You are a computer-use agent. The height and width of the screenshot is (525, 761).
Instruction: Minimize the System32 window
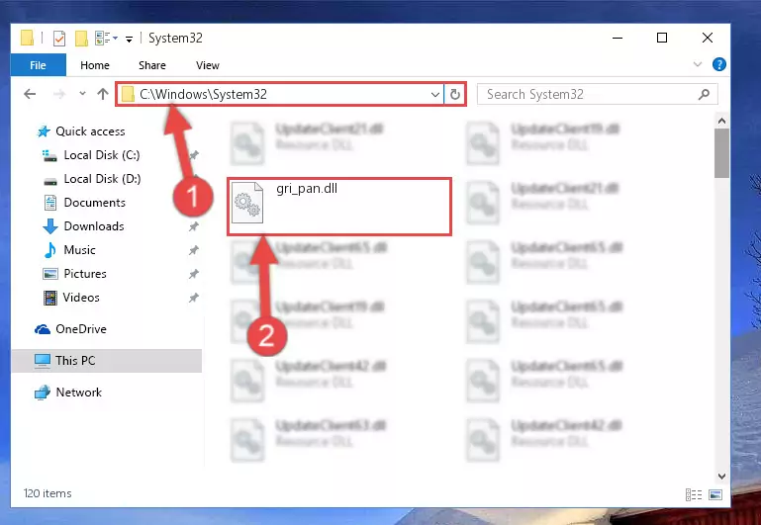[618, 38]
